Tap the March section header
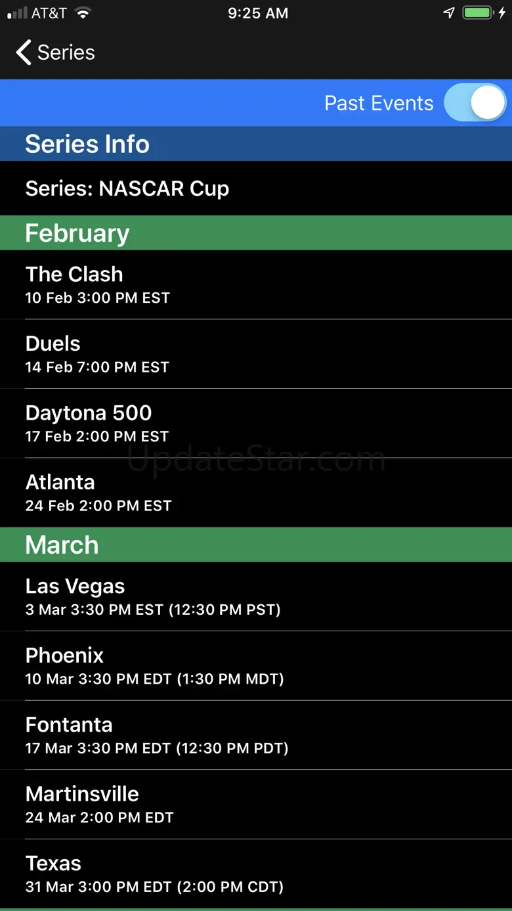Image resolution: width=512 pixels, height=911 pixels. (x=256, y=545)
